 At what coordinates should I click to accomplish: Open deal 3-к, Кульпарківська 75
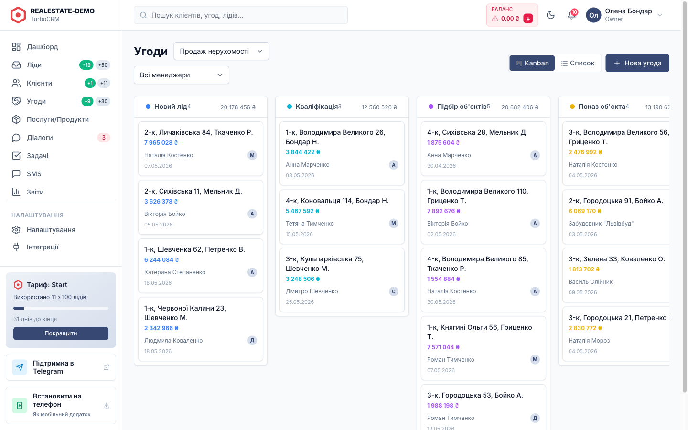(342, 280)
